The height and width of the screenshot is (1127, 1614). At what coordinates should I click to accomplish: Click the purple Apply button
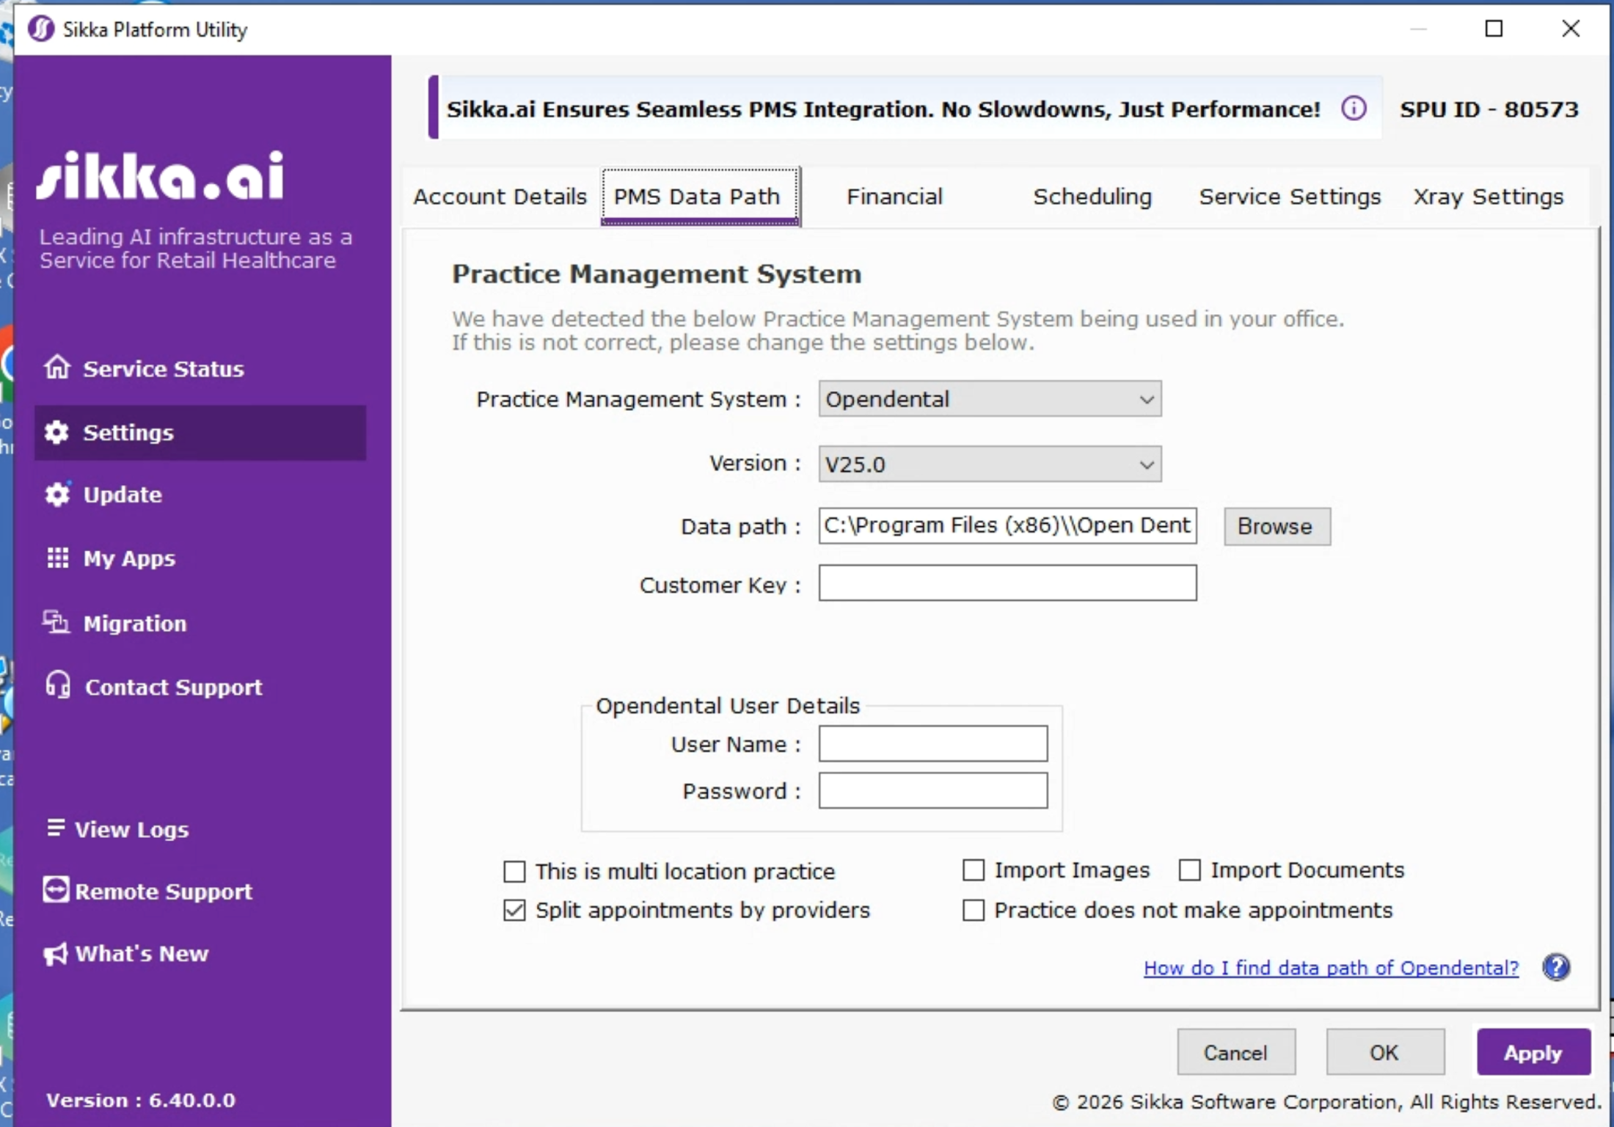[1534, 1052]
